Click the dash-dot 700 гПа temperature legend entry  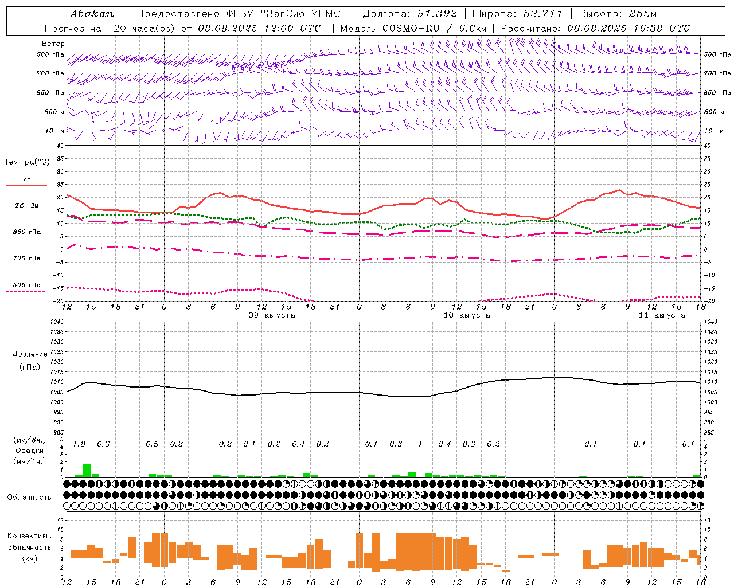[26, 258]
